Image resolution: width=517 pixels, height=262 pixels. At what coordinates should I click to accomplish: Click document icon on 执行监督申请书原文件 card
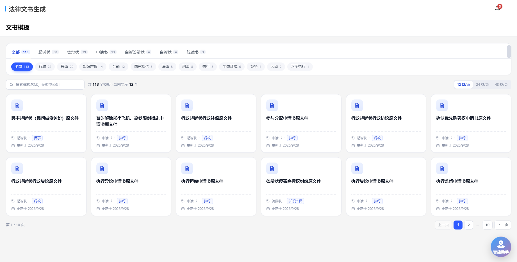tap(442, 169)
